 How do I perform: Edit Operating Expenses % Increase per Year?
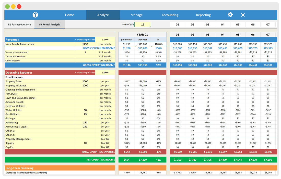coord(105,72)
